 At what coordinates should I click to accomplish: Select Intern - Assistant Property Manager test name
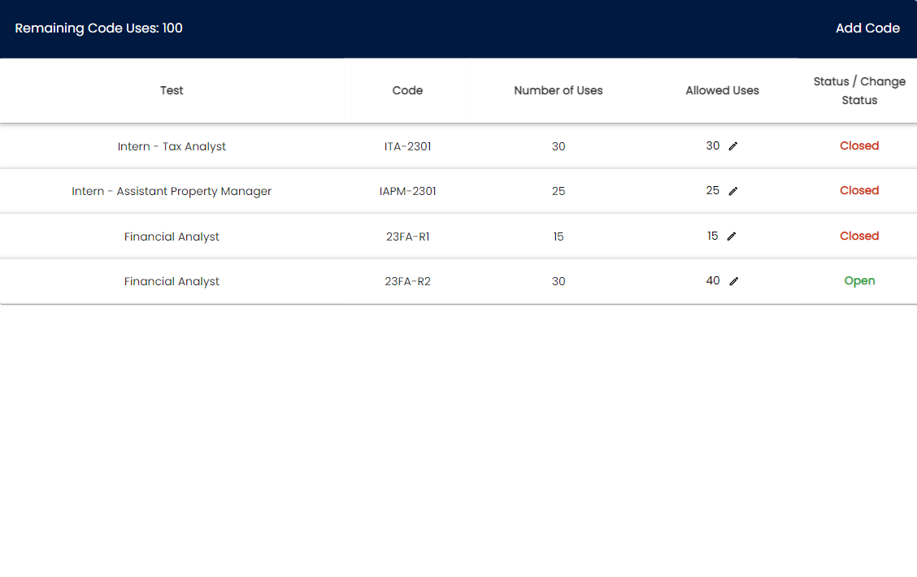click(x=172, y=192)
